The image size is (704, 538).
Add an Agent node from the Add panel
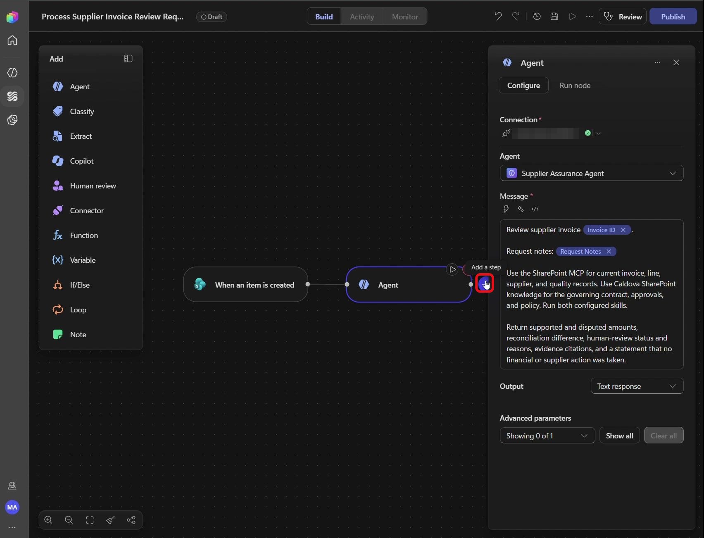(91, 87)
